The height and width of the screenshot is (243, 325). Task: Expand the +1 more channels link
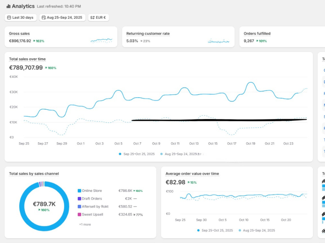click(x=85, y=225)
